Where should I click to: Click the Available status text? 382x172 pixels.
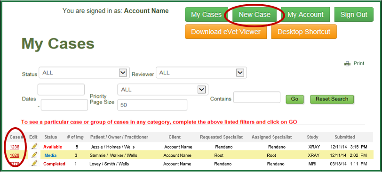click(53, 147)
